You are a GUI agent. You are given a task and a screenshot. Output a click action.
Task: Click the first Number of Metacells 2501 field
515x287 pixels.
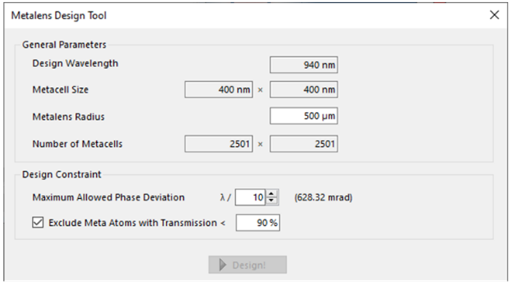point(219,143)
